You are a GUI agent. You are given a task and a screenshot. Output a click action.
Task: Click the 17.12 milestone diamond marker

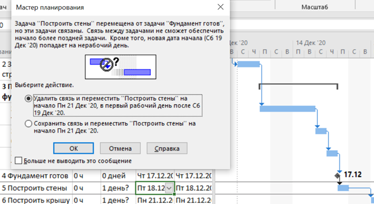pyautogui.click(x=337, y=176)
